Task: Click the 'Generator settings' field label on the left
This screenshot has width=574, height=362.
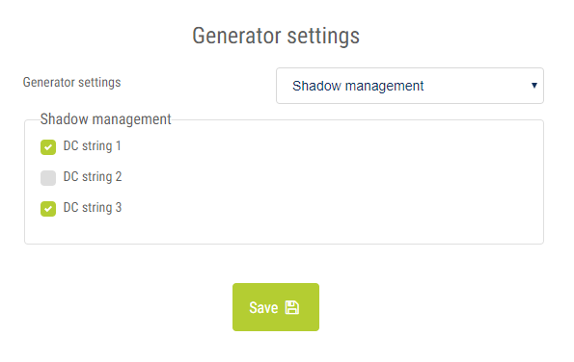Action: click(x=71, y=82)
